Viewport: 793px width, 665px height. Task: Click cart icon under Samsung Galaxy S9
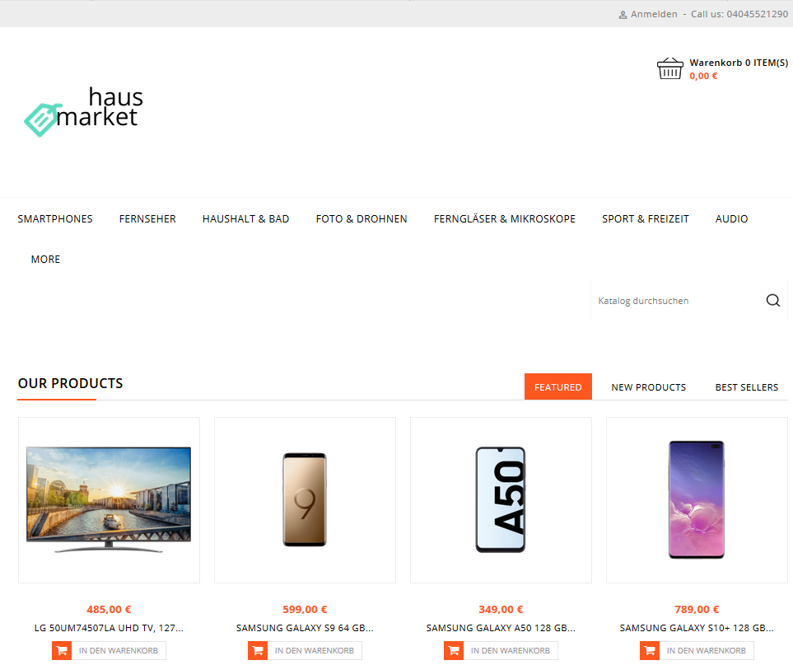[x=258, y=650]
